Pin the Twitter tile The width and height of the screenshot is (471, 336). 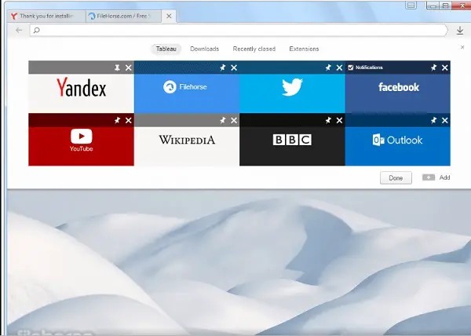[x=328, y=68]
